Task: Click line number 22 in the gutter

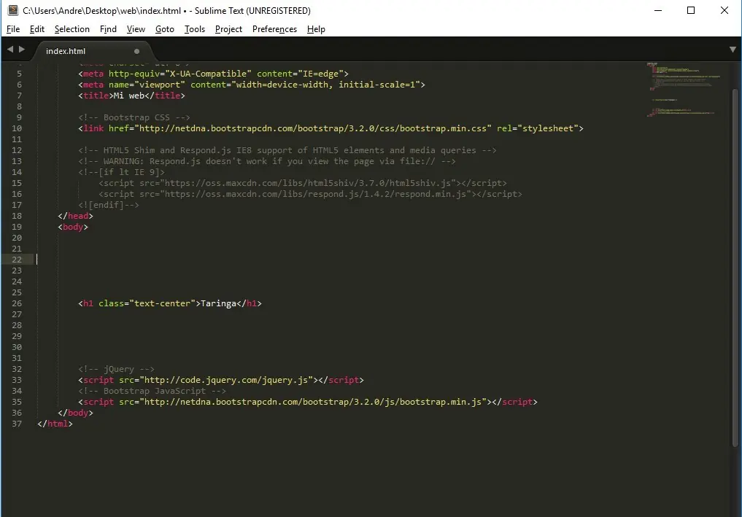Action: click(x=17, y=260)
